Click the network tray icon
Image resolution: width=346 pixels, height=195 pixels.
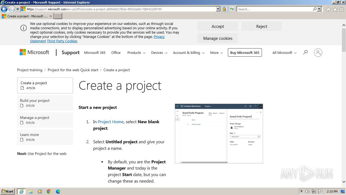pyautogui.click(x=314, y=191)
